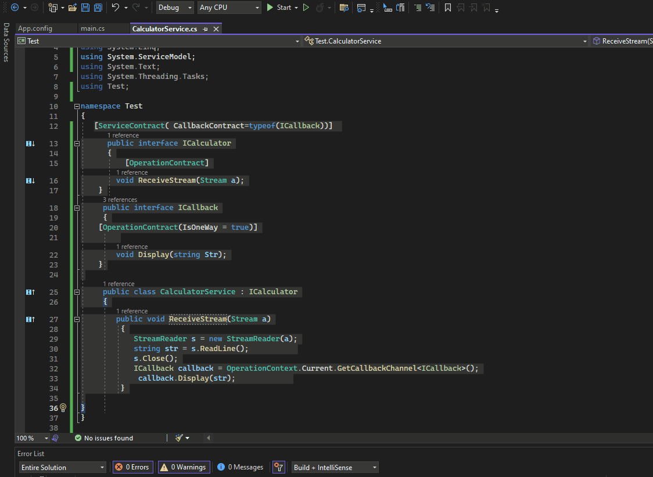Pin the CalculatorService.cs tab
The width and height of the screenshot is (653, 477).
coord(206,28)
